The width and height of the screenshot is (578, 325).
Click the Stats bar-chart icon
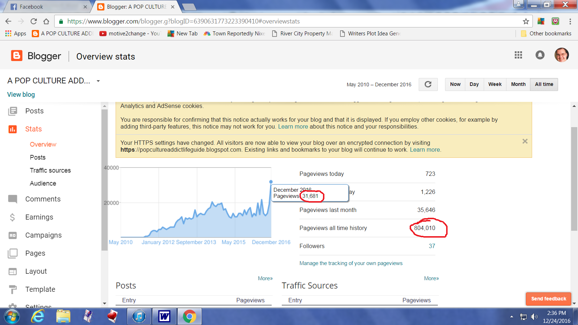[x=13, y=129]
